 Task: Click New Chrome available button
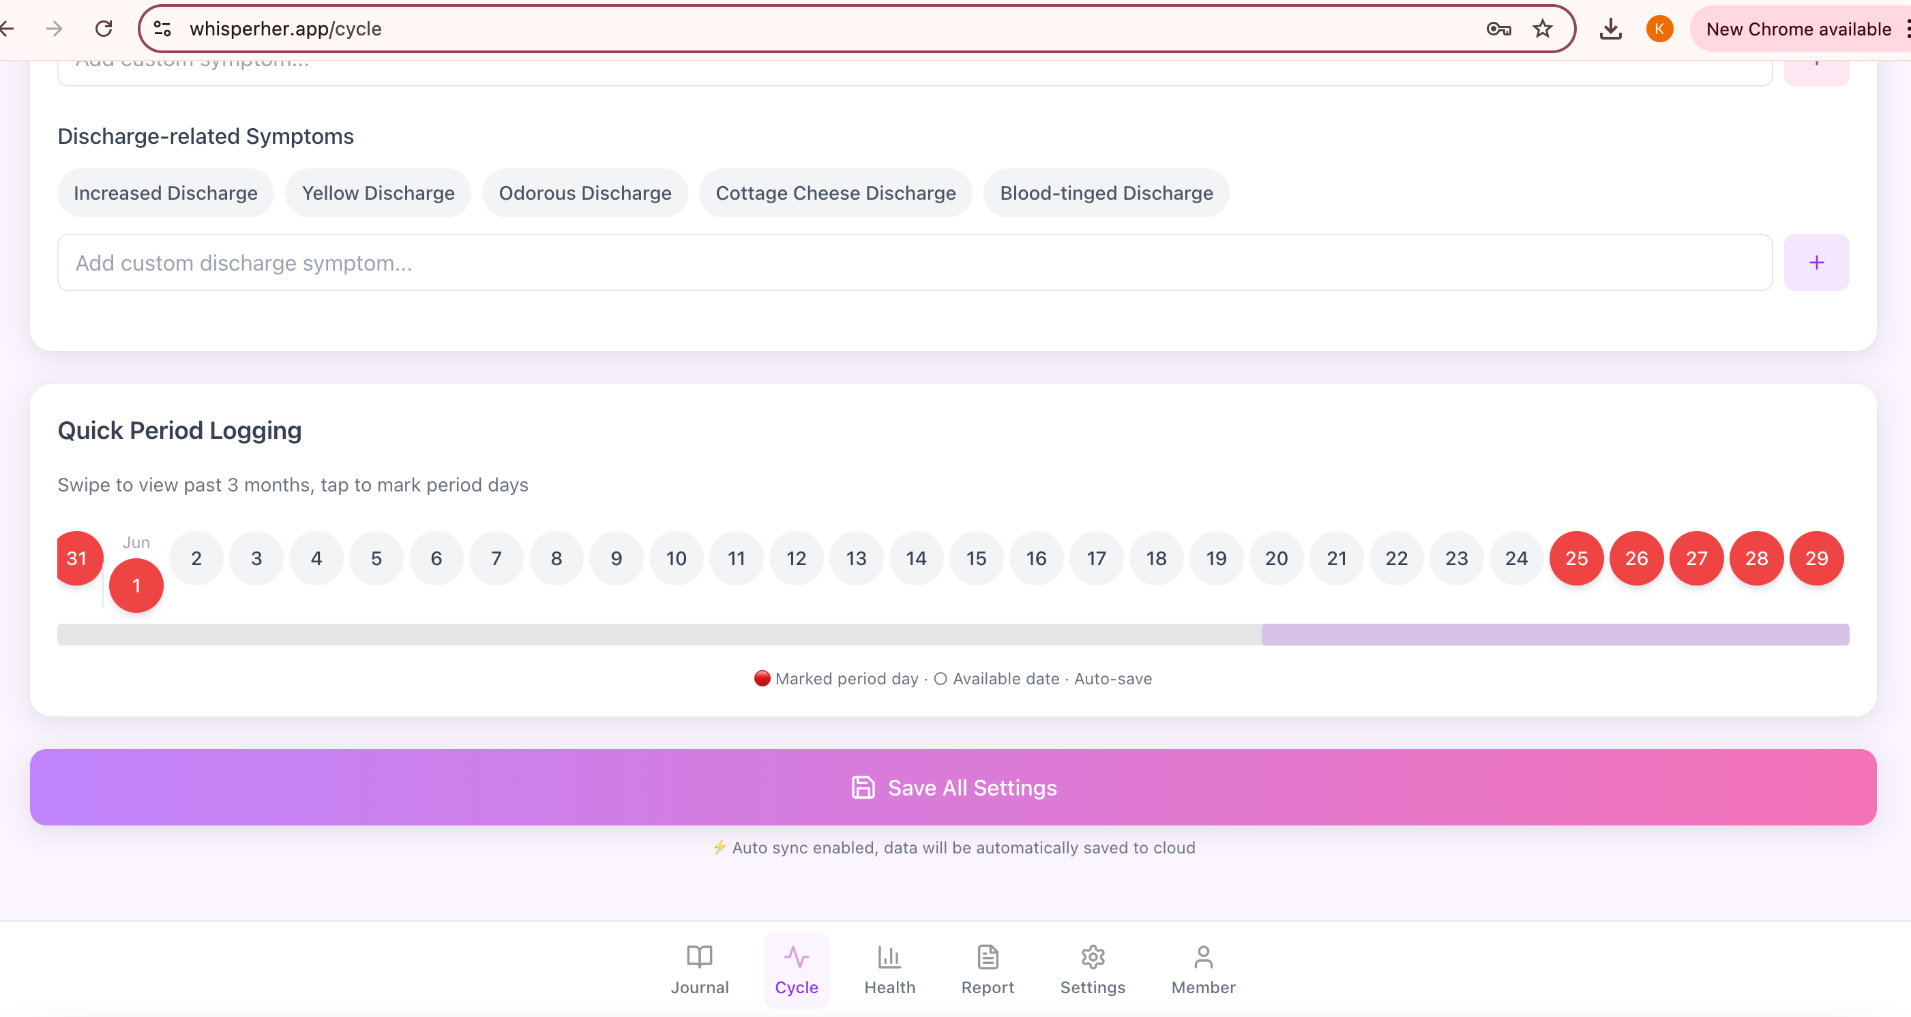(x=1798, y=29)
